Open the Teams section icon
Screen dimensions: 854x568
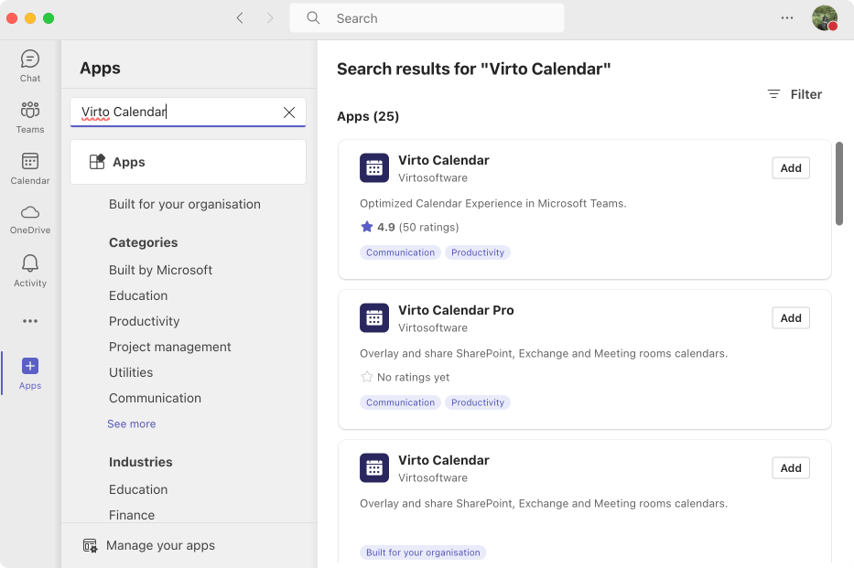tap(30, 117)
